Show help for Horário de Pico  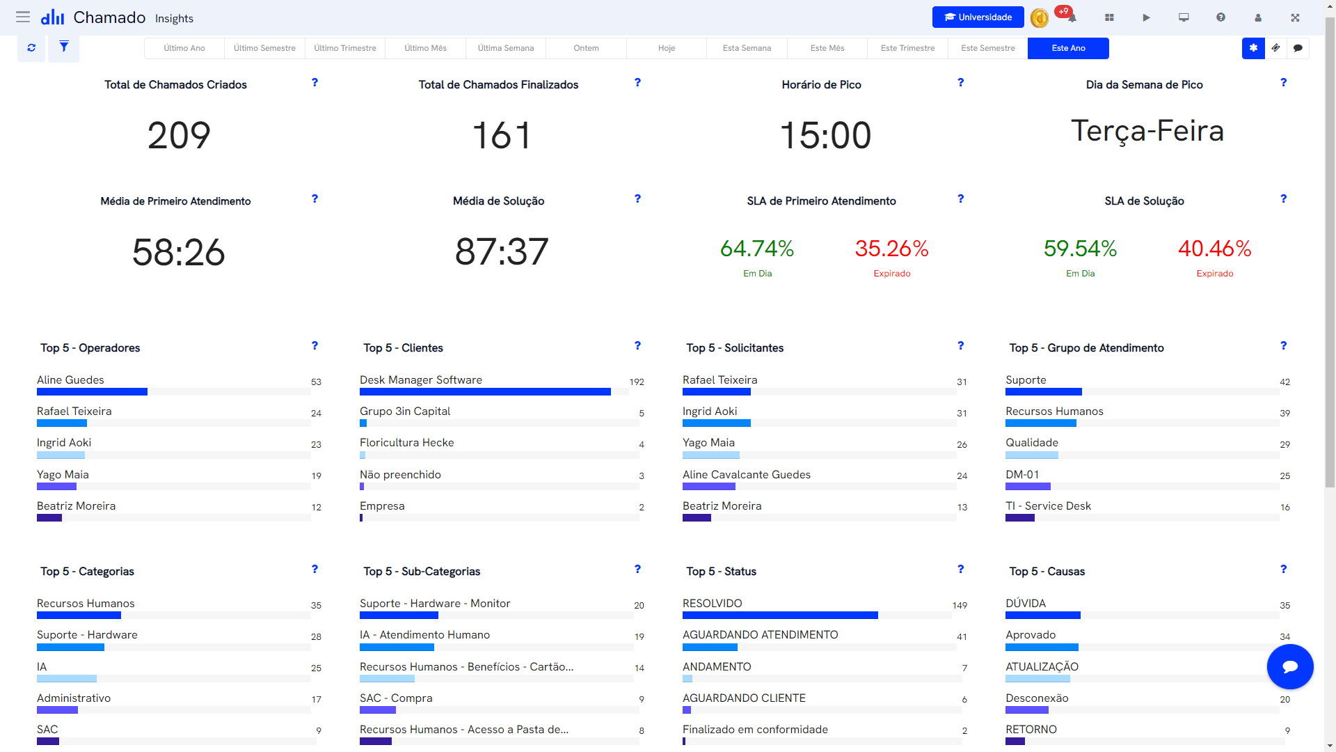(x=960, y=82)
